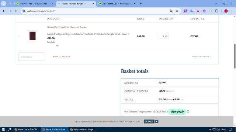
Task: Bookmark this page with the star
Action: coord(177,11)
